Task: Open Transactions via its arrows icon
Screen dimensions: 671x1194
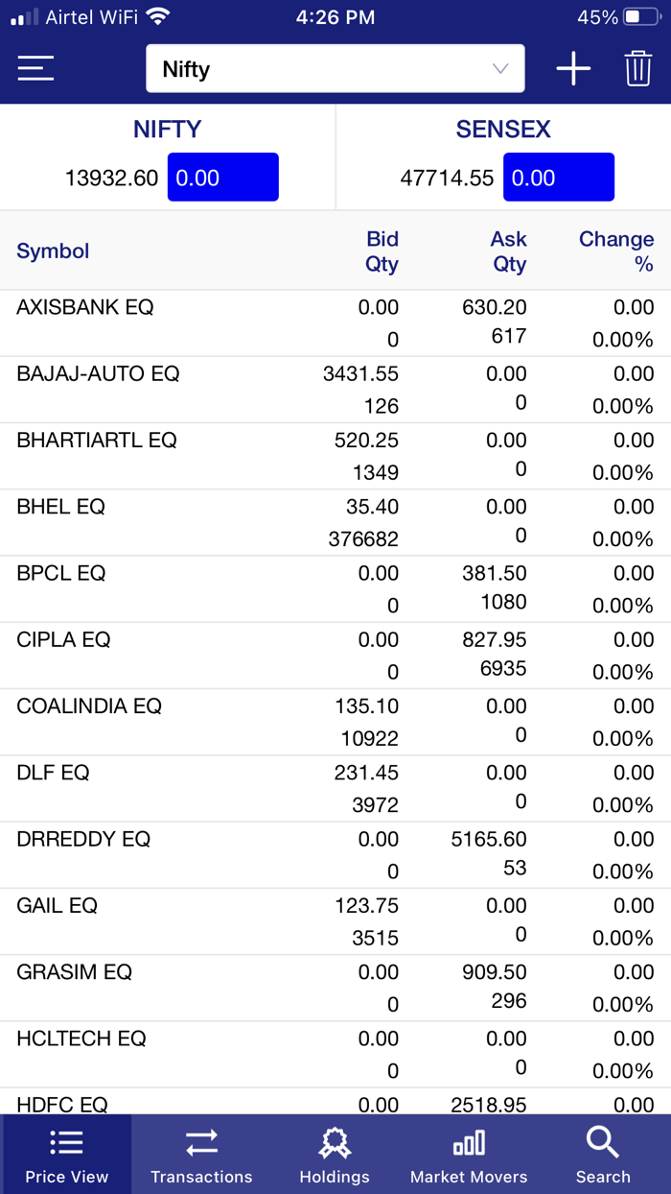Action: coord(201,1141)
